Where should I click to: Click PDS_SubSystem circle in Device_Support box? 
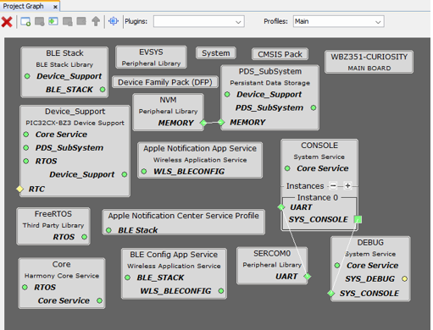pos(26,148)
